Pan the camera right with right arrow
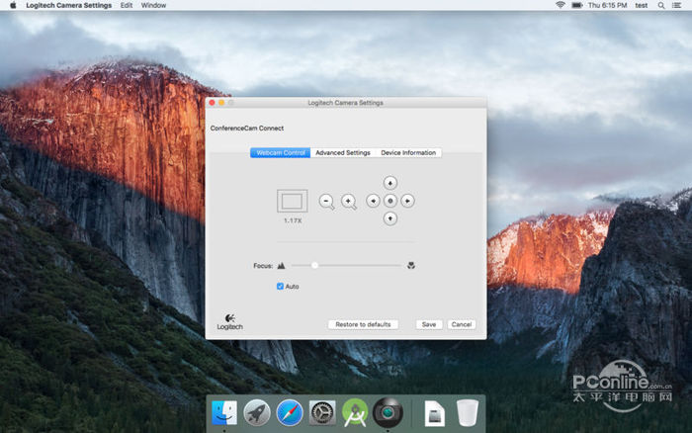The width and height of the screenshot is (692, 433). coord(407,201)
